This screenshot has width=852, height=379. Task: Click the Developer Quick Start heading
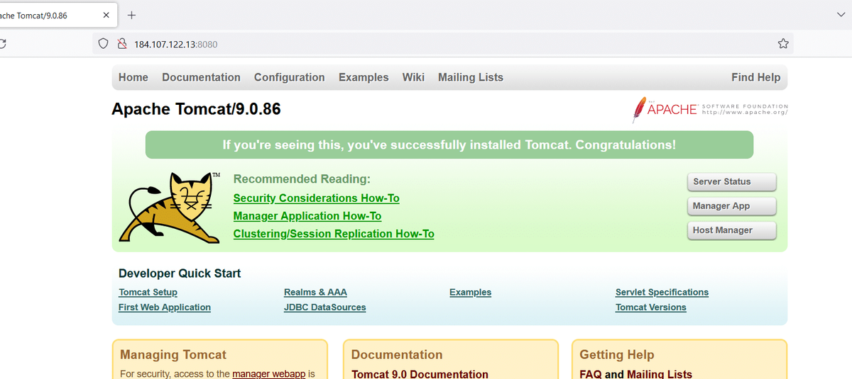180,273
